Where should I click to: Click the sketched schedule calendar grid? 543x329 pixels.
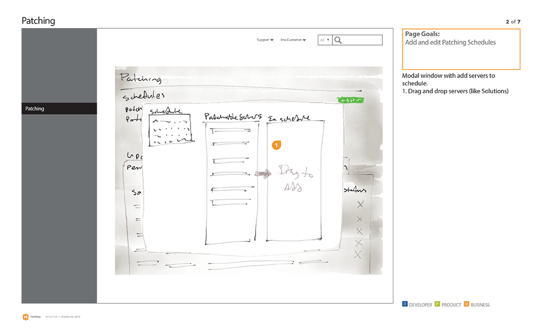pyautogui.click(x=170, y=130)
